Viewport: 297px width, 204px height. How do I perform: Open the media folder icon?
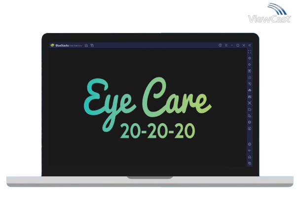tap(250, 109)
